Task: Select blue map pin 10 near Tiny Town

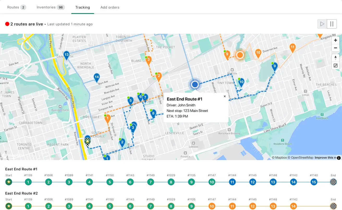Action: pos(241,82)
